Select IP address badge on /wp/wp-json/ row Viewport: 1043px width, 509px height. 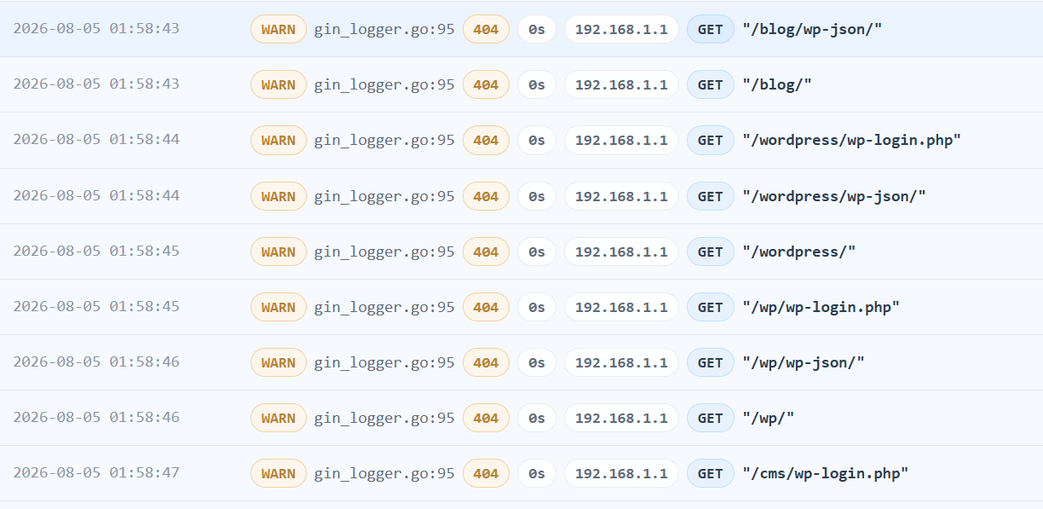click(621, 362)
